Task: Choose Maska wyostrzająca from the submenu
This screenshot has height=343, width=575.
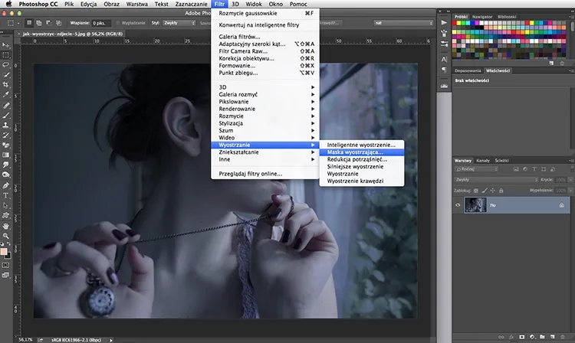Action: point(353,152)
